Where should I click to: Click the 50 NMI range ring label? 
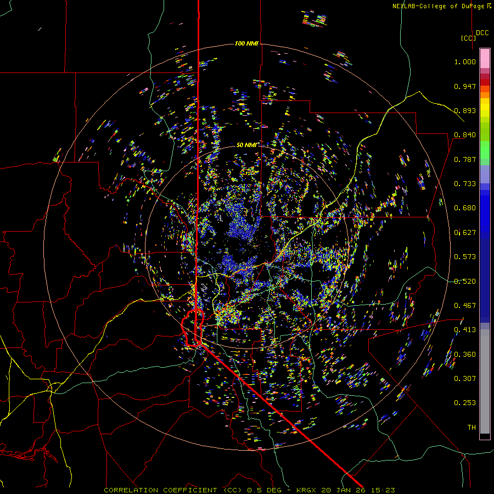tap(246, 145)
